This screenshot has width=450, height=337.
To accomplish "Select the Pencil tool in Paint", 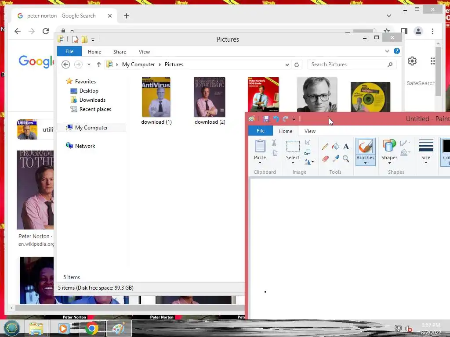I will [325, 147].
